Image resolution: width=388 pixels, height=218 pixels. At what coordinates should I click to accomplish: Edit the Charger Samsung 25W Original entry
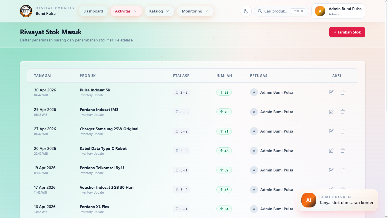click(x=331, y=131)
